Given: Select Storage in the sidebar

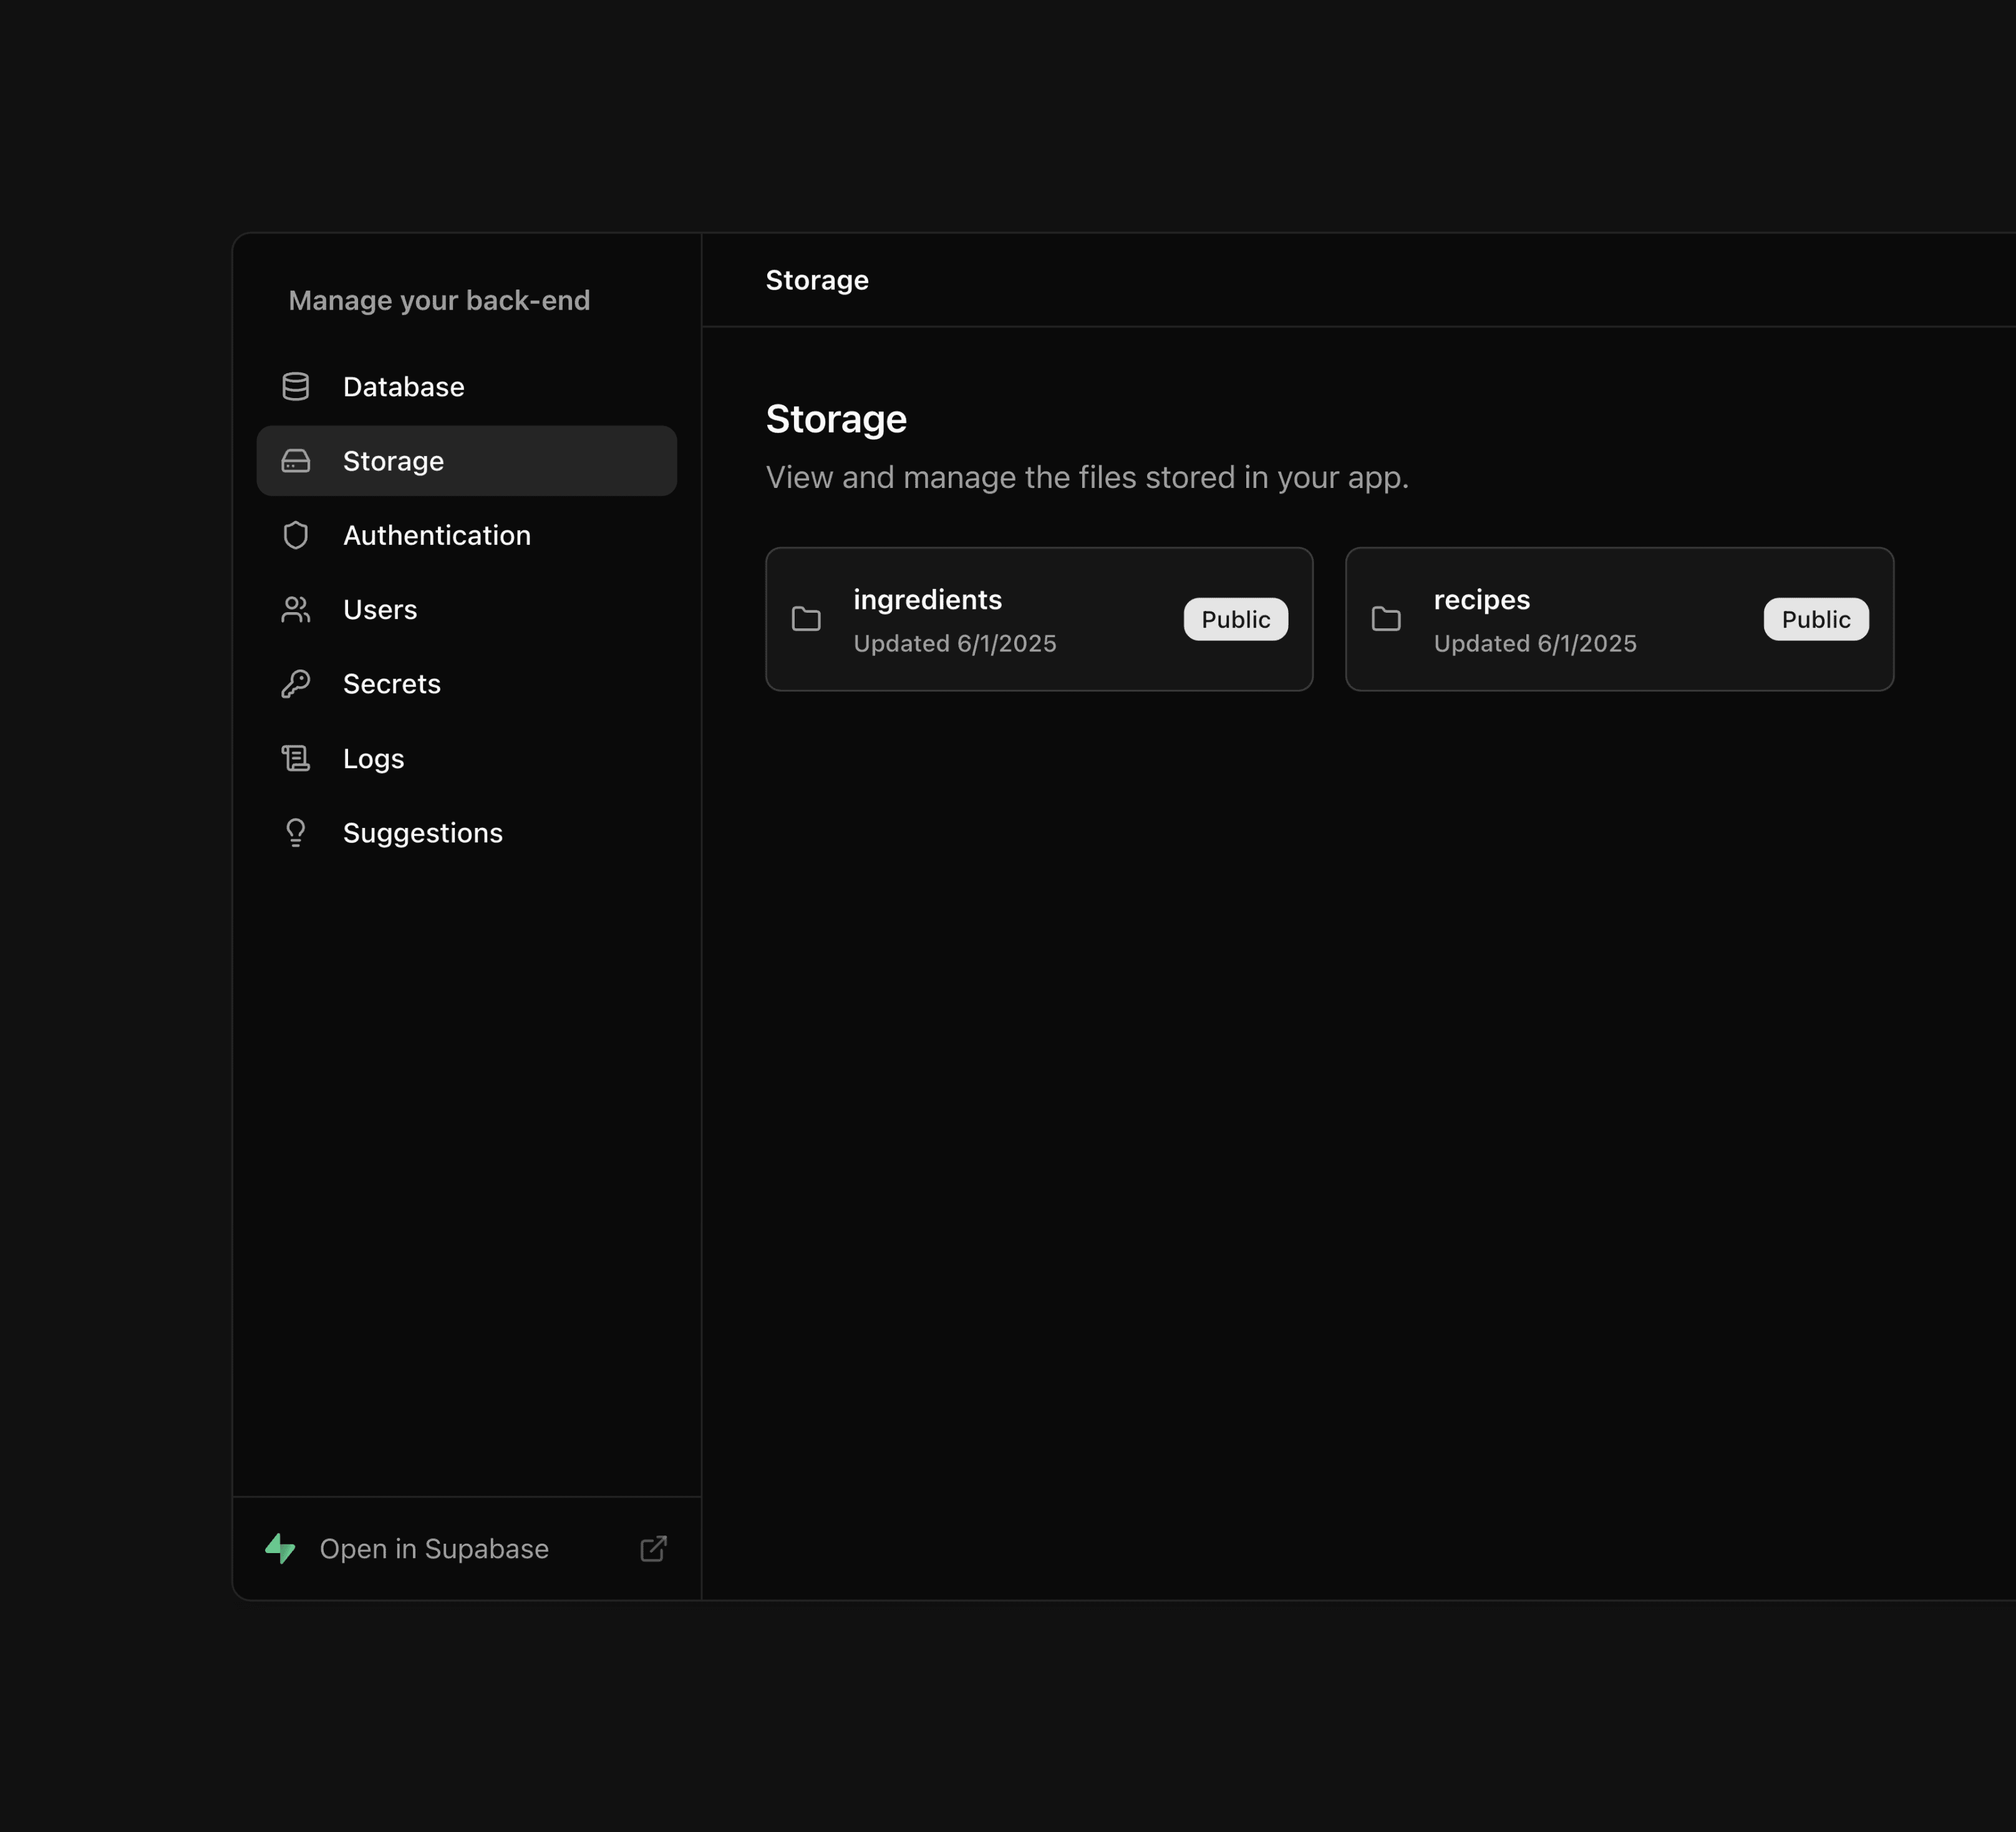Looking at the screenshot, I should tap(467, 460).
